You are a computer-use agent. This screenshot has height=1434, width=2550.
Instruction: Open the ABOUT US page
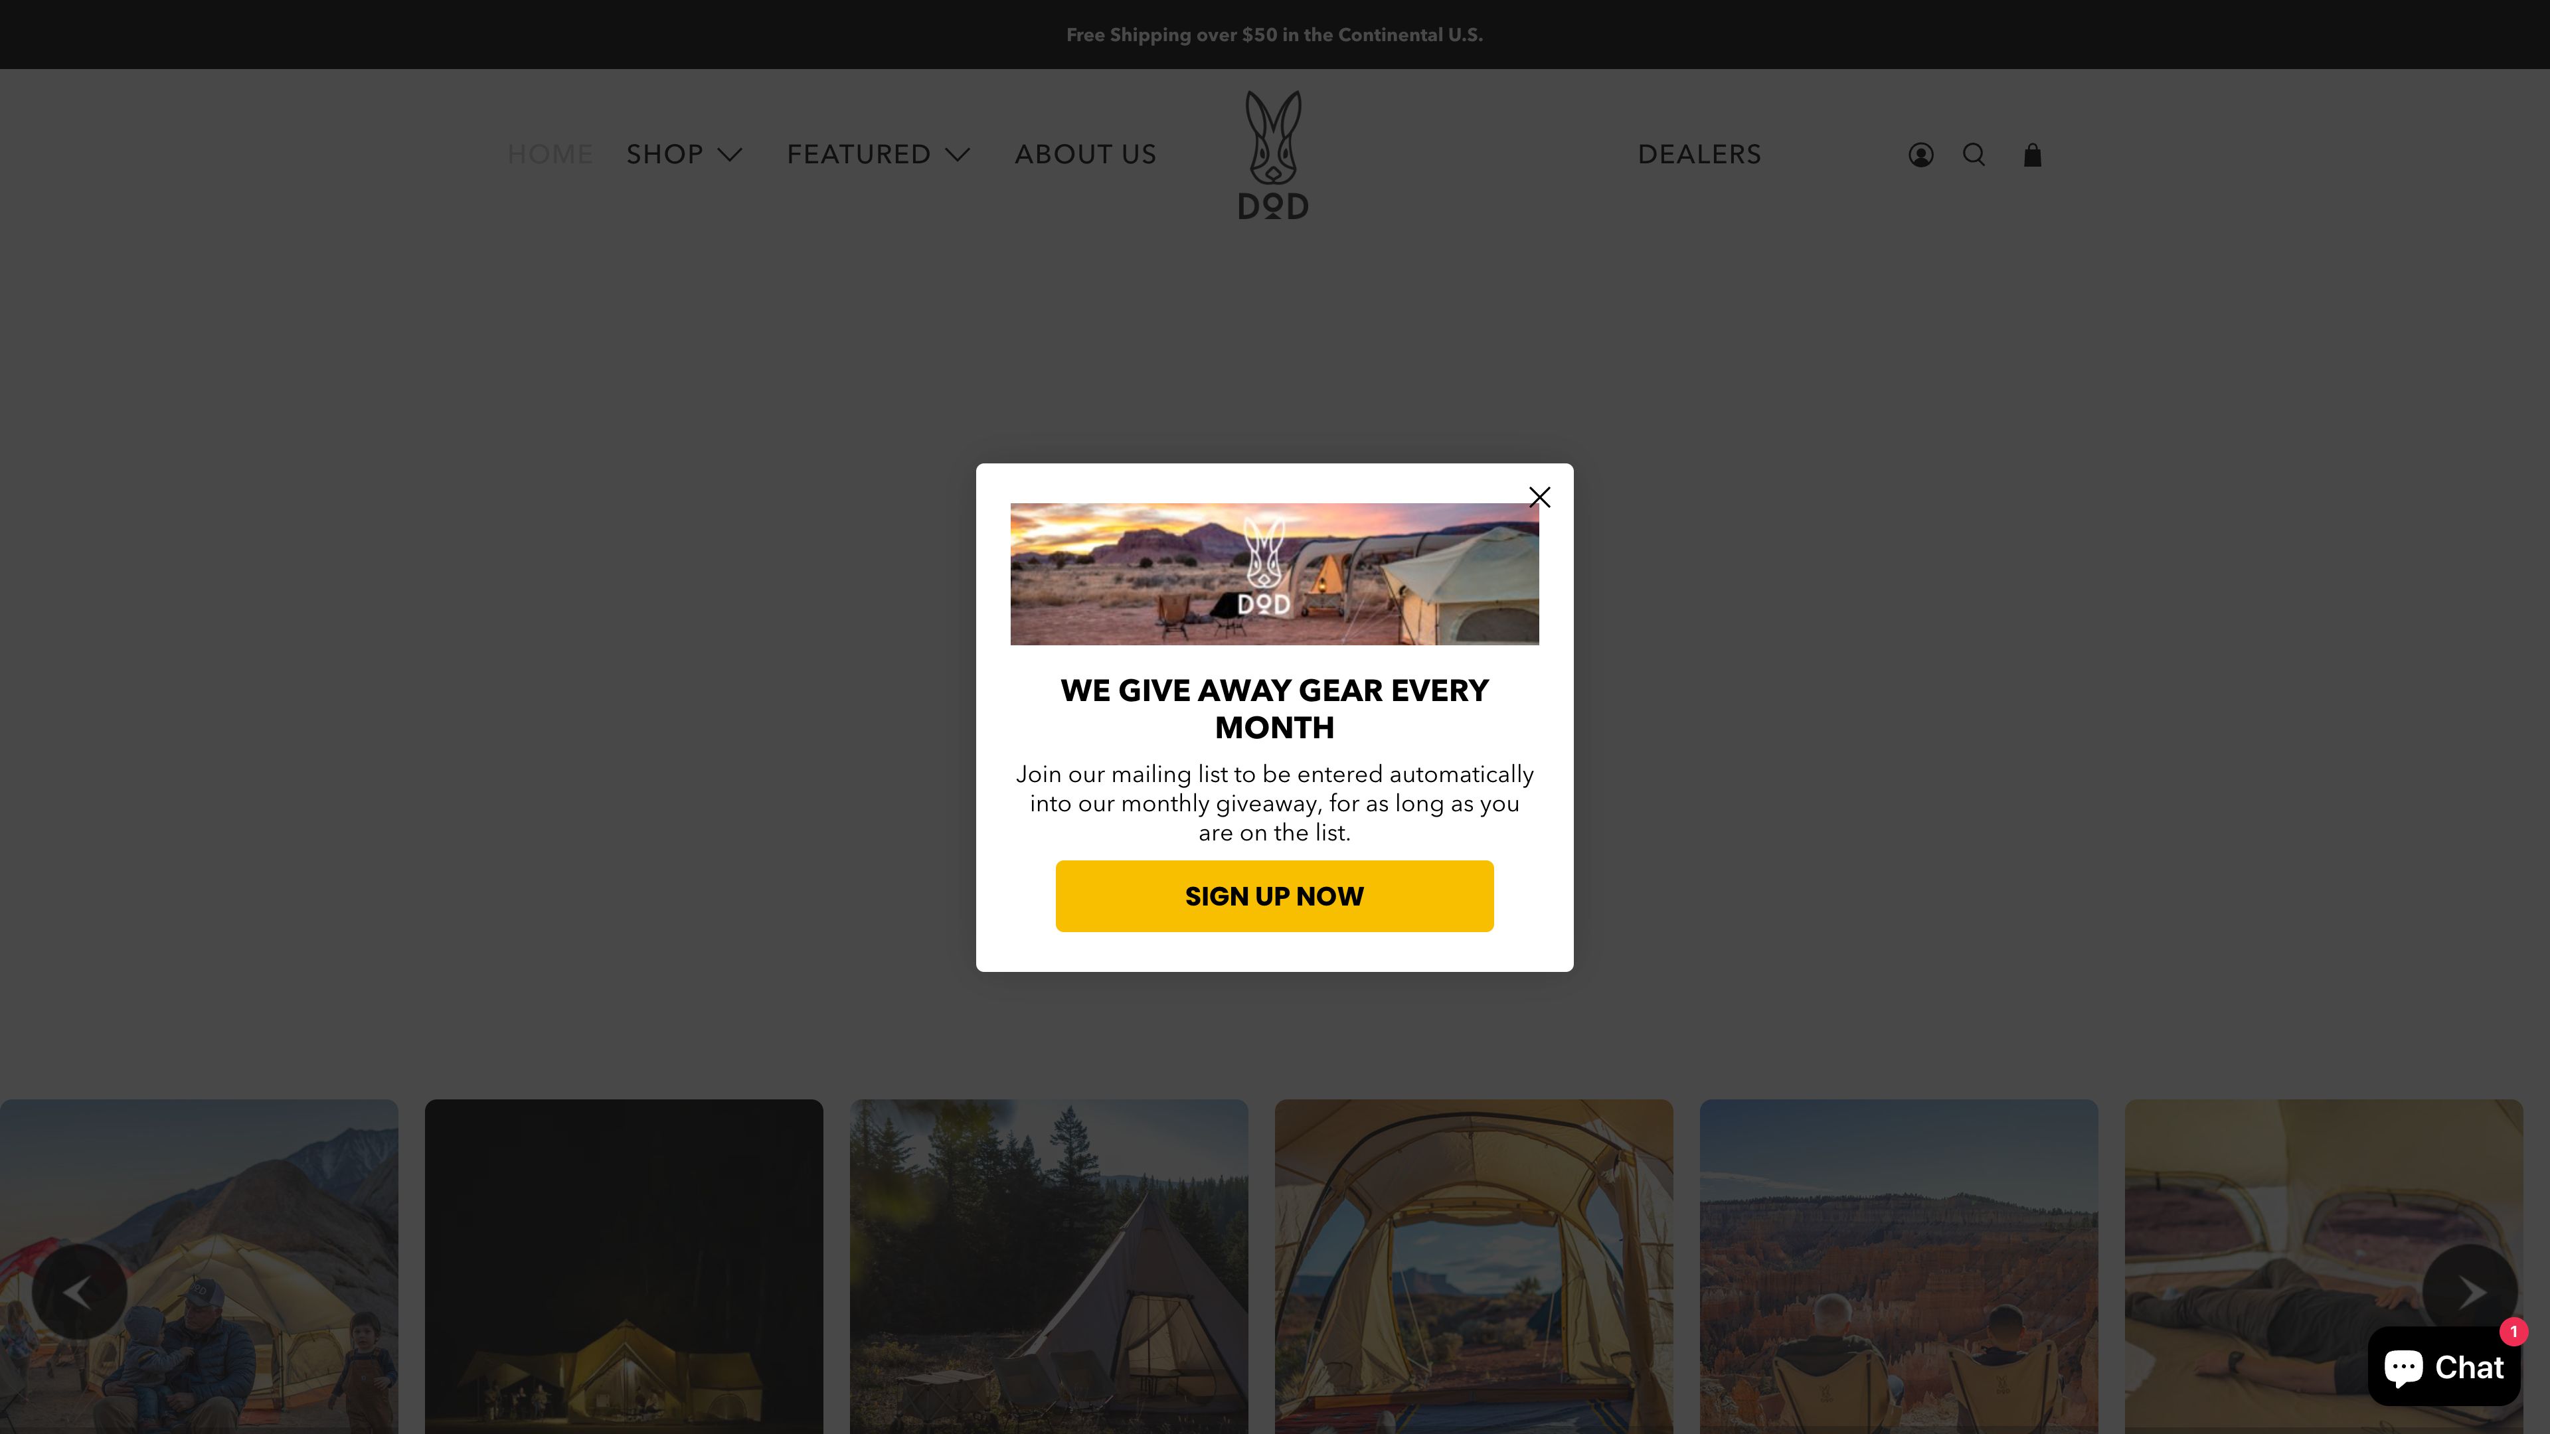pos(1085,155)
